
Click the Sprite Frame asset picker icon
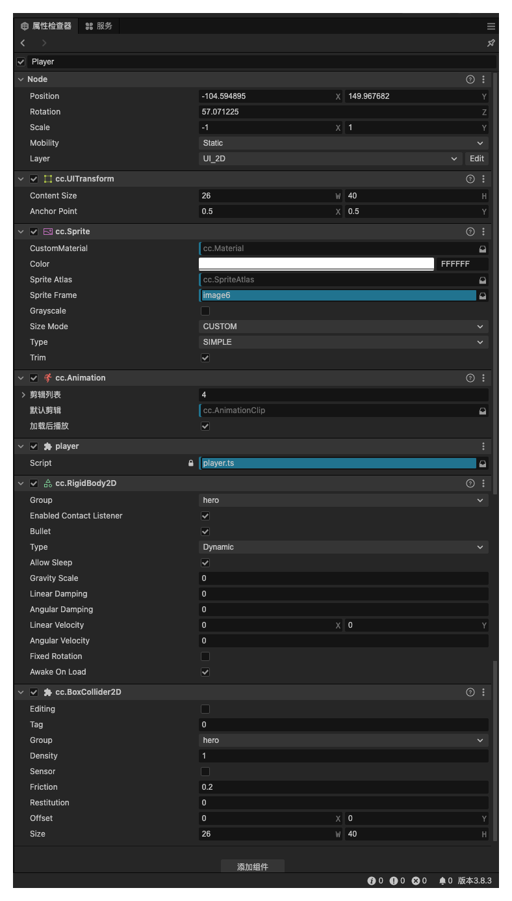tap(483, 295)
